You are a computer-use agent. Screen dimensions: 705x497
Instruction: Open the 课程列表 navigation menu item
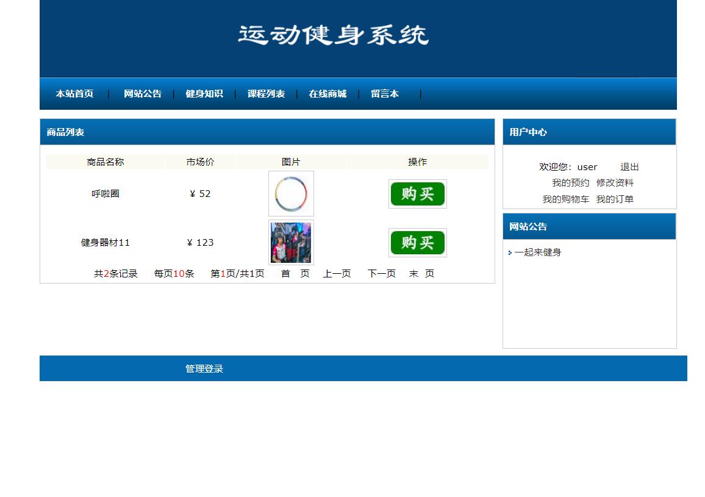[266, 94]
